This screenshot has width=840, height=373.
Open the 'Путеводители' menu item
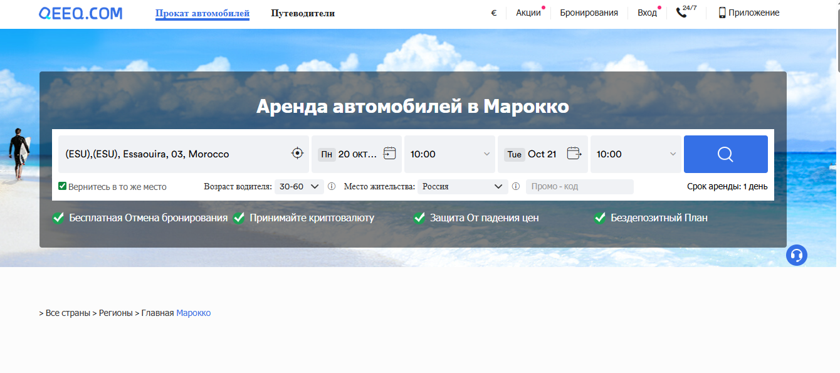[303, 13]
